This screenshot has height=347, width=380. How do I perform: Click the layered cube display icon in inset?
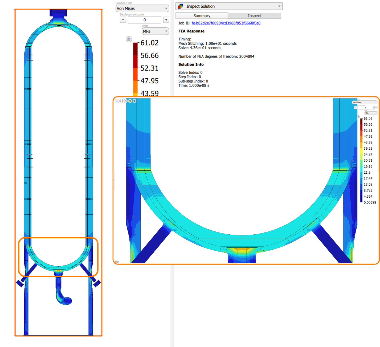click(130, 101)
